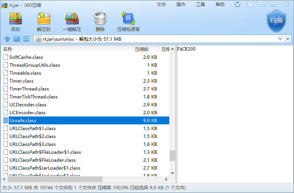Viewport: 294px width, 193px height.
Task: Click the 解压到 (Extract to) icon
Action: point(44,19)
